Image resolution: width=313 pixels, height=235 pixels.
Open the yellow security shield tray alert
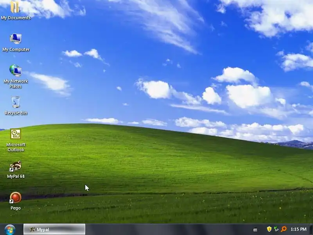(x=269, y=229)
